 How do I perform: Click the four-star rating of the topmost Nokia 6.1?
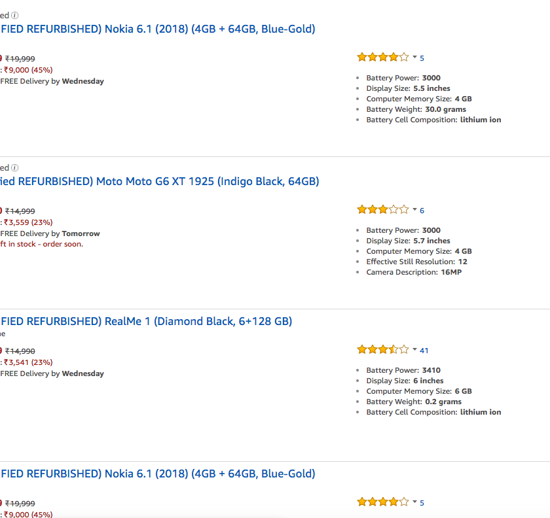(x=382, y=58)
